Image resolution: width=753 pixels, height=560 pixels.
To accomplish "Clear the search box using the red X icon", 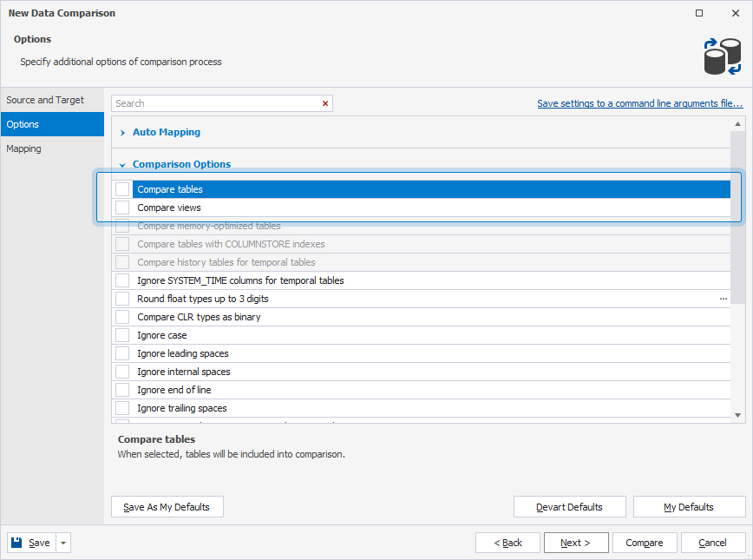I will tap(324, 103).
